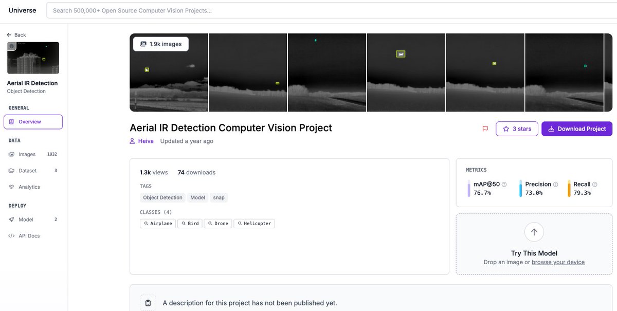Click the 76.7% mAP value
This screenshot has width=617, height=311.
pyautogui.click(x=482, y=193)
